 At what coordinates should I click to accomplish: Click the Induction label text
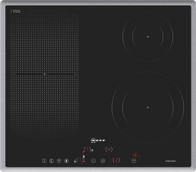click(x=171, y=161)
